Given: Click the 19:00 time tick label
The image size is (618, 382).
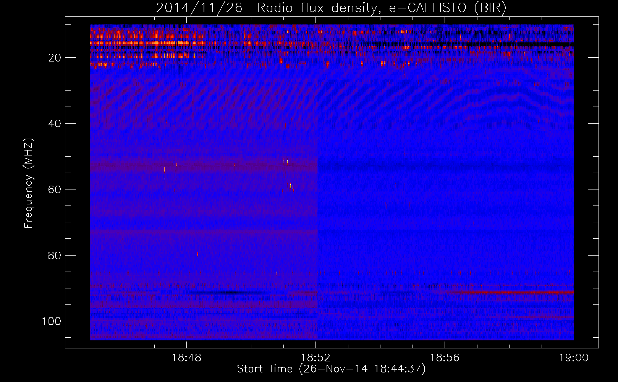Looking at the screenshot, I should point(574,358).
